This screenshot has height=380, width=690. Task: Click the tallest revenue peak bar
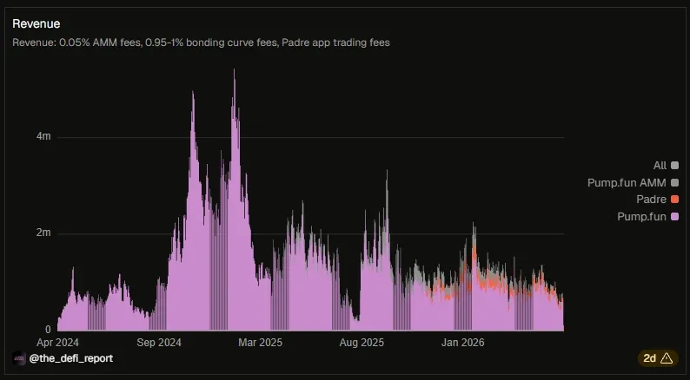tap(234, 200)
